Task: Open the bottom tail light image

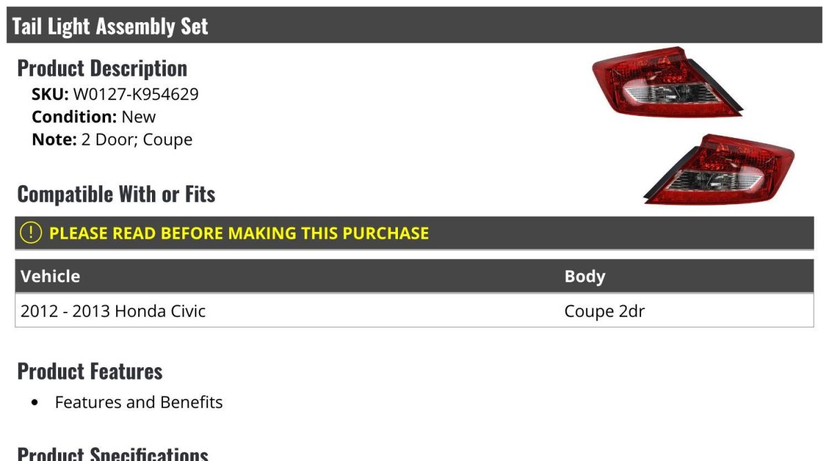Action: click(x=719, y=169)
